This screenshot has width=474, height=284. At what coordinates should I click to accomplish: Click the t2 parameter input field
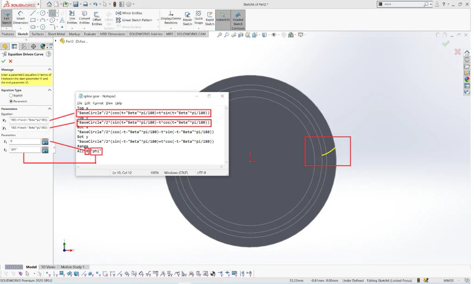pyautogui.click(x=25, y=150)
